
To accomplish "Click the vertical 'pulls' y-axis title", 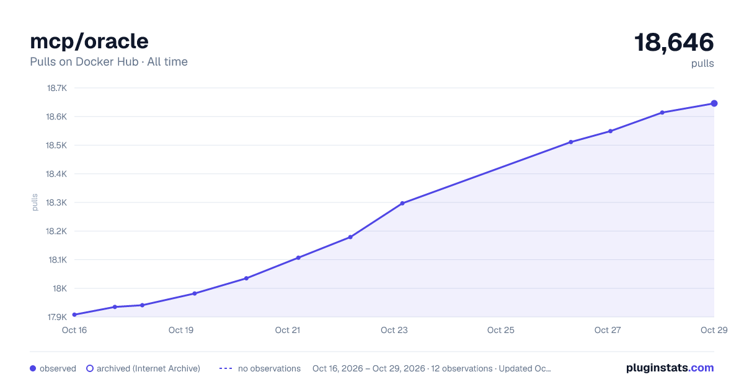I will tap(35, 202).
